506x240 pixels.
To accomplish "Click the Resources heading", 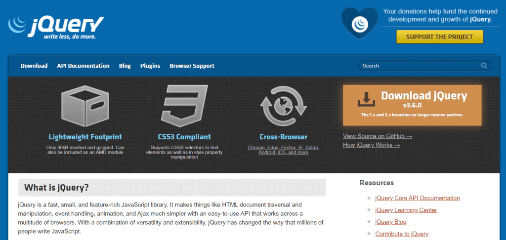I will pos(377,183).
